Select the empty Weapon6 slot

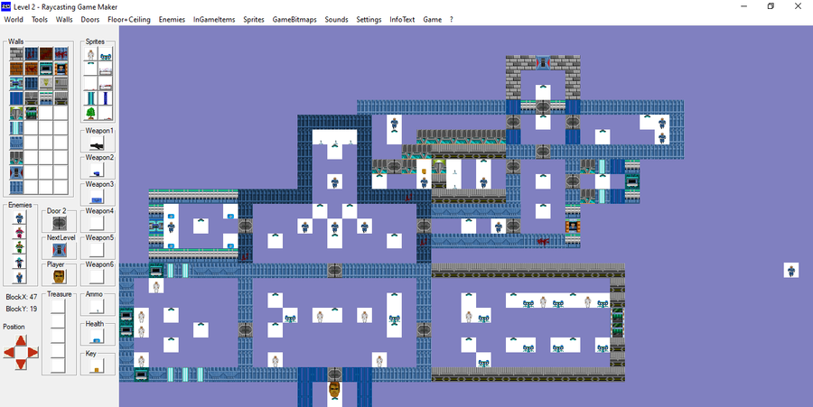click(x=97, y=276)
